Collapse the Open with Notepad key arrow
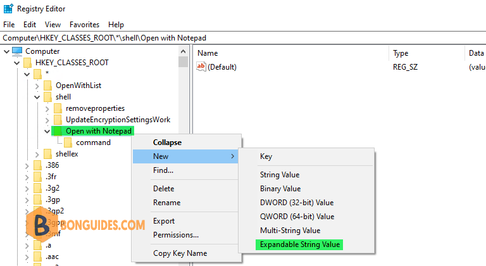486x266 pixels. tap(47, 131)
